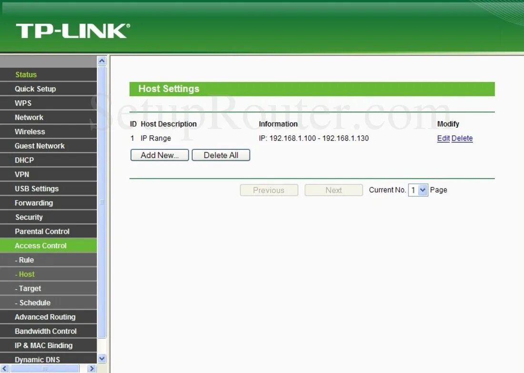Open the Dynamic DNS section

click(x=37, y=359)
